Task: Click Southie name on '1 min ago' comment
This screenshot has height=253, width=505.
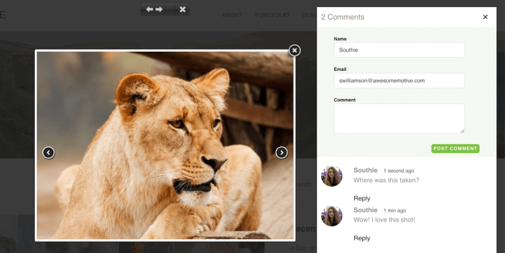Action: pos(365,210)
